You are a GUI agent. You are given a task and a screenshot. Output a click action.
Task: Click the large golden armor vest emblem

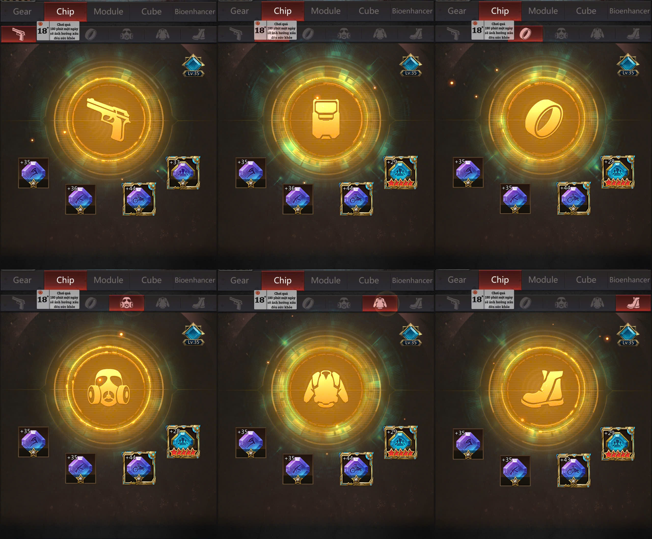point(326,119)
